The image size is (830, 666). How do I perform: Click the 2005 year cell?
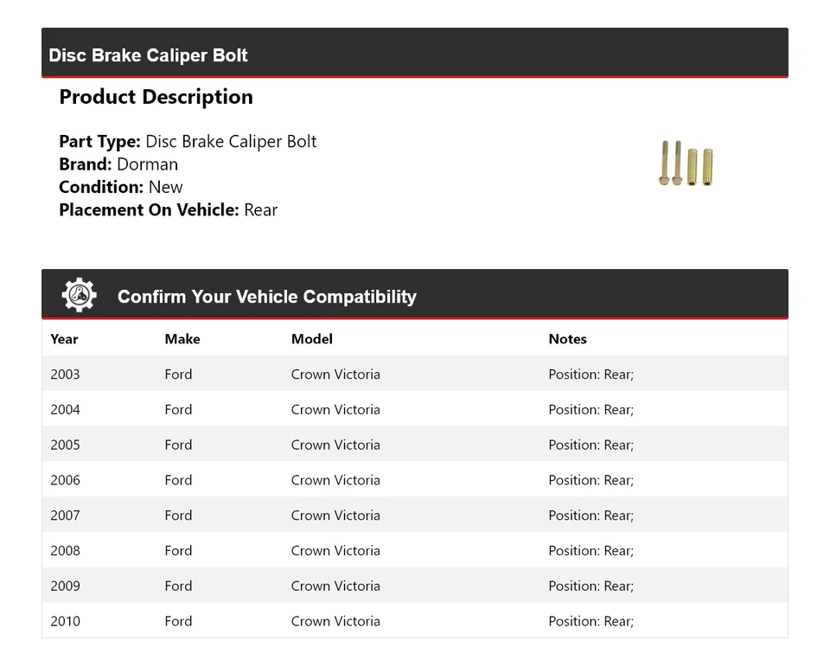[65, 445]
